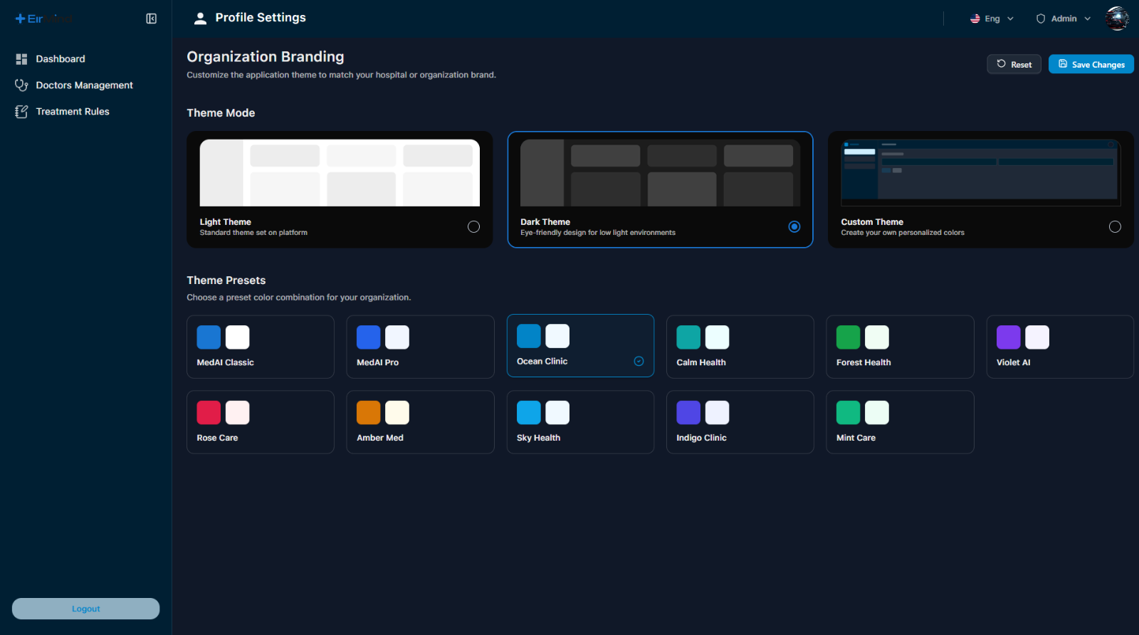Screen dimensions: 1139x635
Task: Click the Reset button
Action: point(1014,64)
